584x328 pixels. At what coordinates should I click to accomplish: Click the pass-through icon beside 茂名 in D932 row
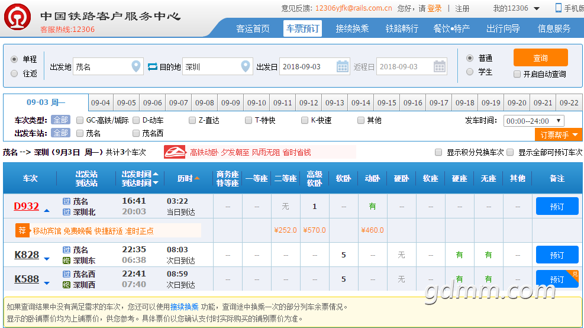66,201
